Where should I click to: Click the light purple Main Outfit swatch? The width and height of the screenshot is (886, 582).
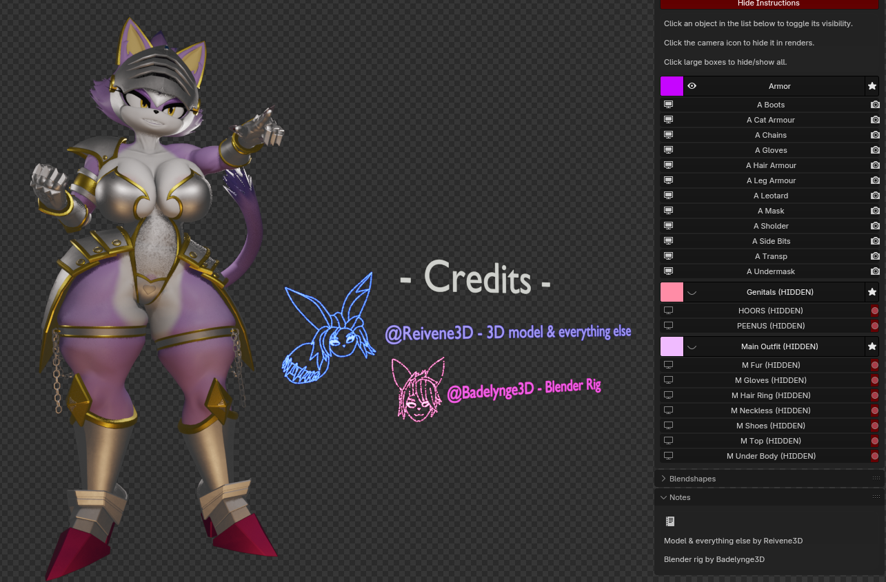coord(672,346)
